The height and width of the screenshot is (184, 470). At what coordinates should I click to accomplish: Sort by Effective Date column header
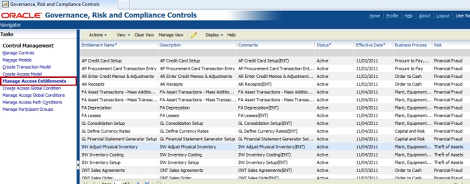(x=371, y=45)
